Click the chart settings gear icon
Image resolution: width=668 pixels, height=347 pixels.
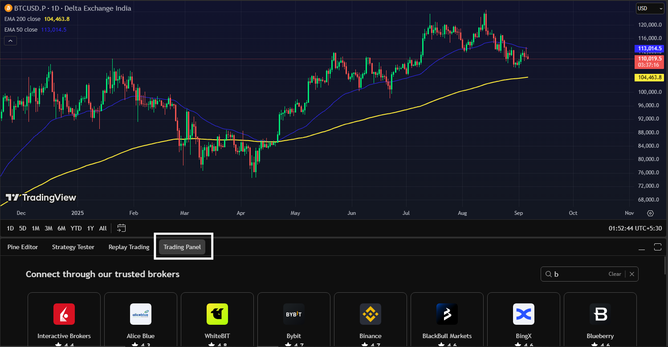[x=650, y=213]
